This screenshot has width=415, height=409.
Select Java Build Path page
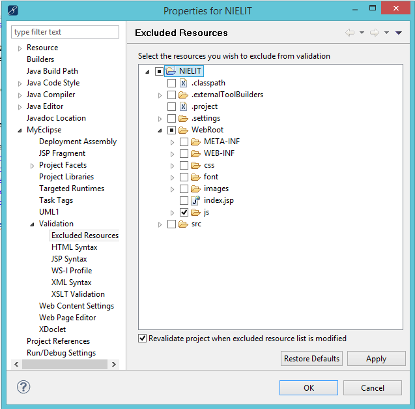click(x=52, y=71)
